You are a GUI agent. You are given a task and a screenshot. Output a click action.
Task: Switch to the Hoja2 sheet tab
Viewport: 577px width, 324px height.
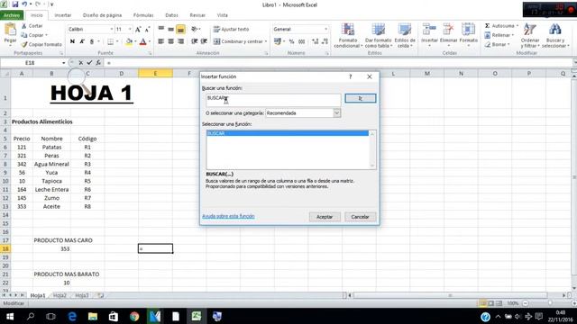click(60, 295)
